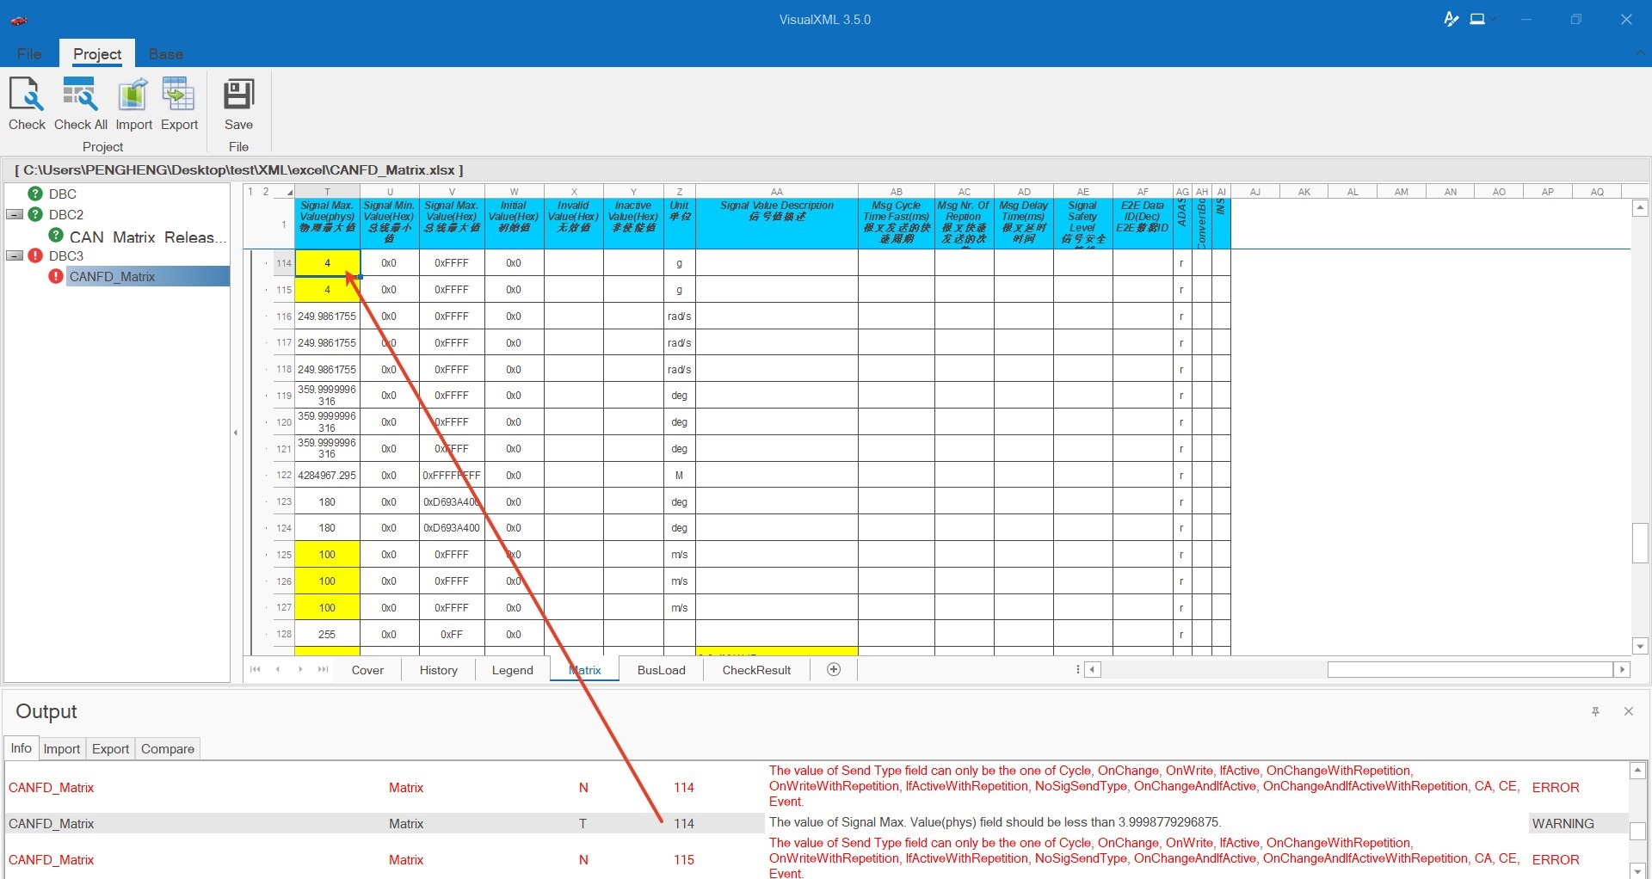Run the Check tool in the ribbon
The width and height of the screenshot is (1652, 879).
coord(27,103)
